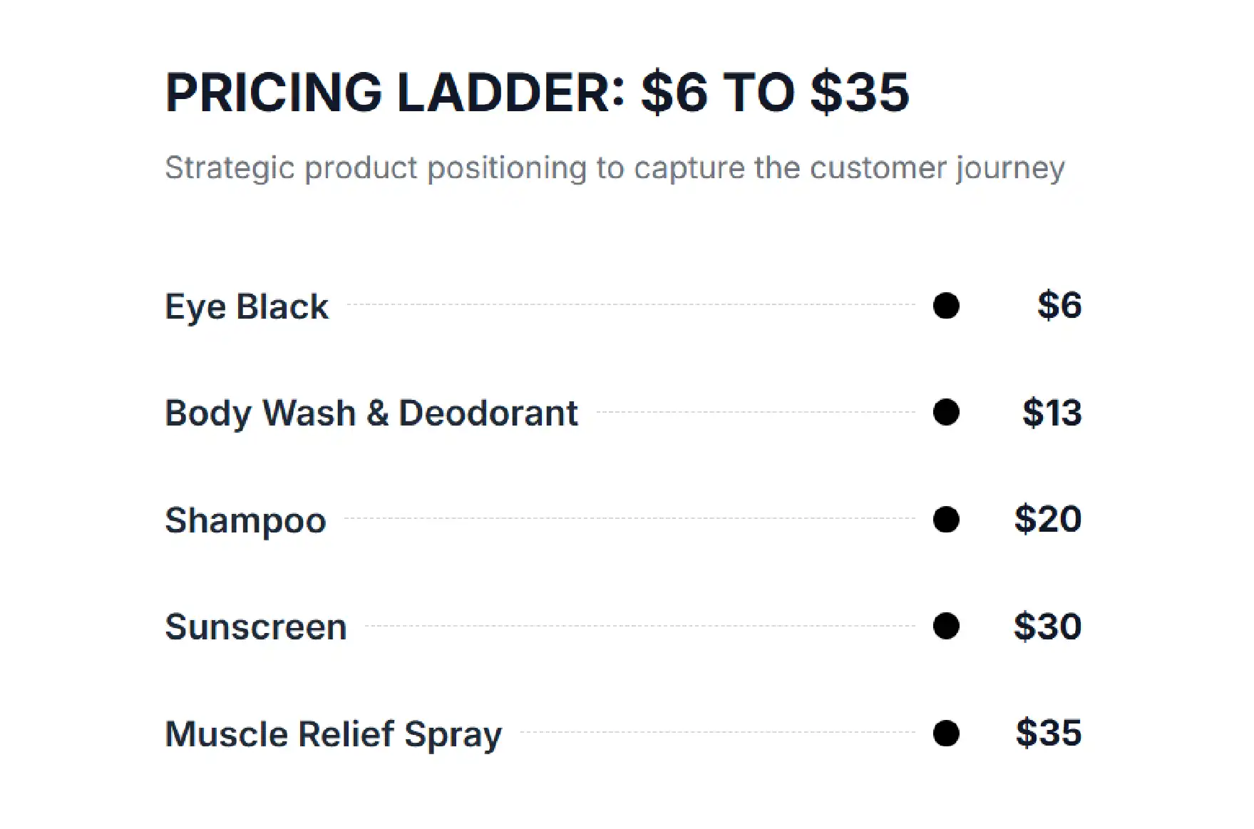
Task: Click the Muscle Relief Spray label
Action: click(x=334, y=734)
